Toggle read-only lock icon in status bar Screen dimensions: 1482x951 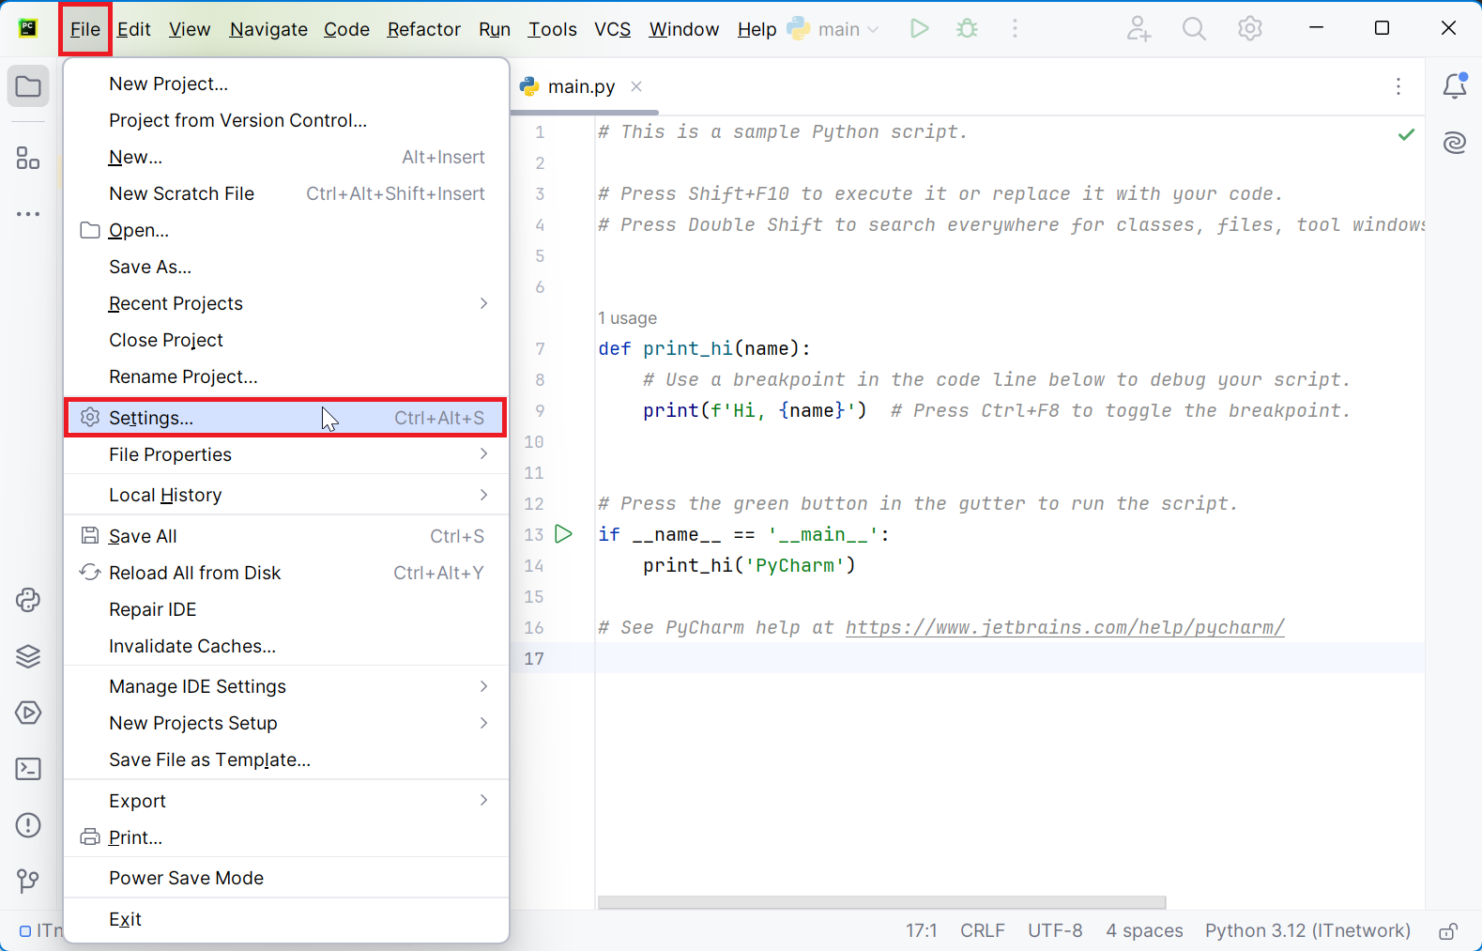[x=1448, y=931]
